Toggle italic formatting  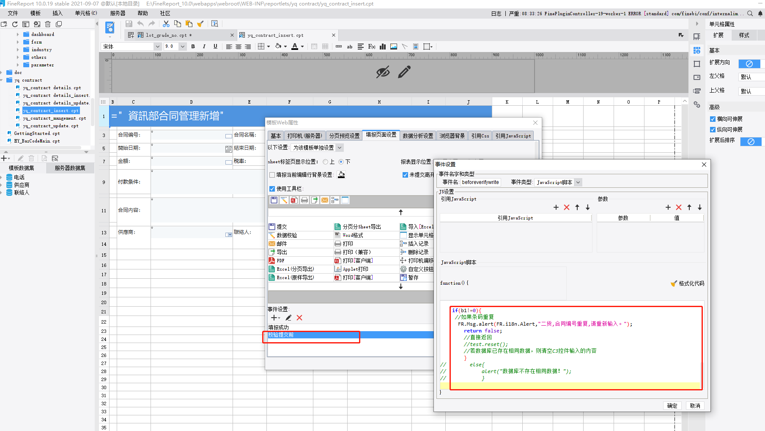click(x=204, y=47)
